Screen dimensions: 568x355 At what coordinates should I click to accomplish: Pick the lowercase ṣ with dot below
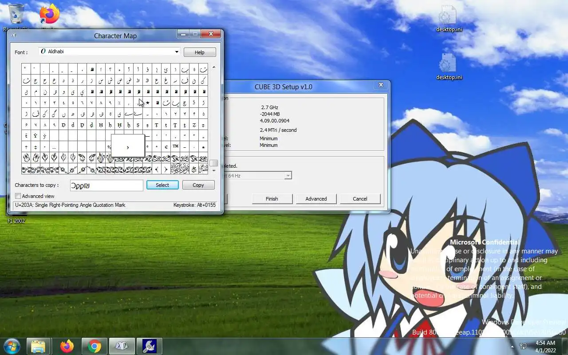tap(147, 125)
